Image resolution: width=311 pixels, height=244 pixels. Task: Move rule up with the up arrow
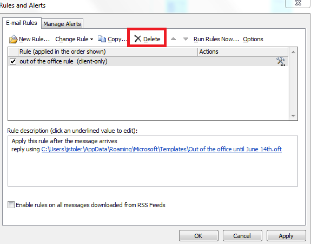tap(174, 39)
